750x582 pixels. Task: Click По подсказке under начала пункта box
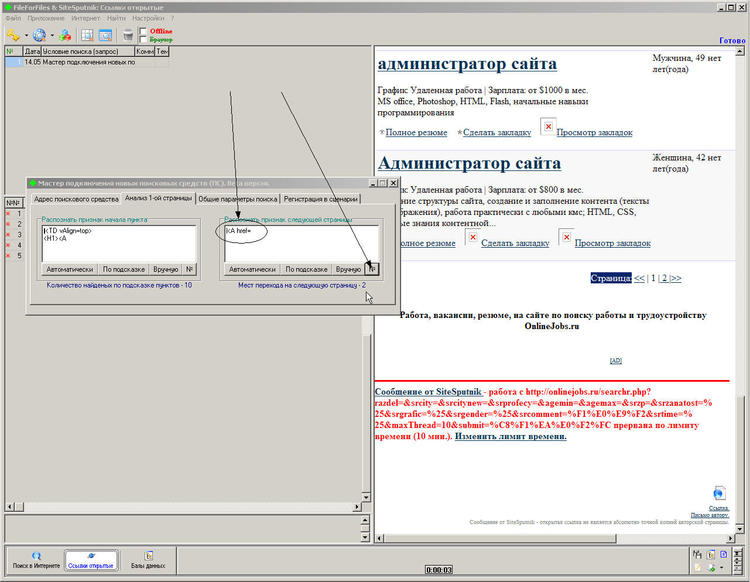124,269
